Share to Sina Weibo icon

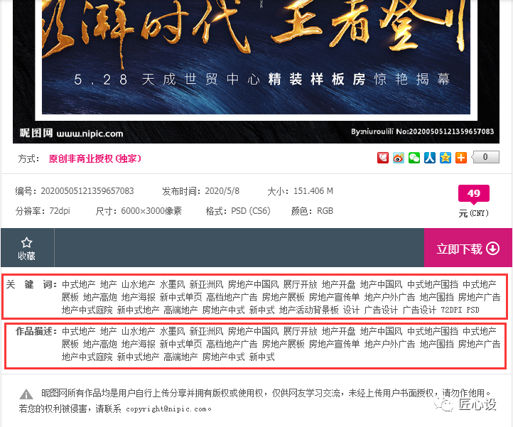[399, 158]
